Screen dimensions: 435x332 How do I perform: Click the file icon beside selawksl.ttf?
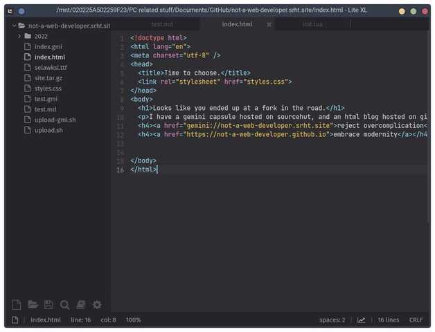coord(27,67)
